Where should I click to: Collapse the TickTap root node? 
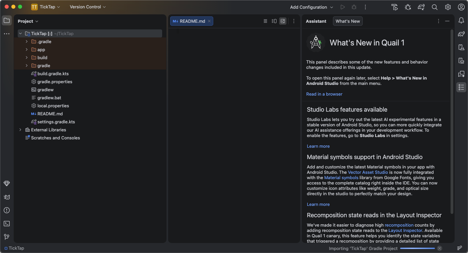click(x=20, y=33)
